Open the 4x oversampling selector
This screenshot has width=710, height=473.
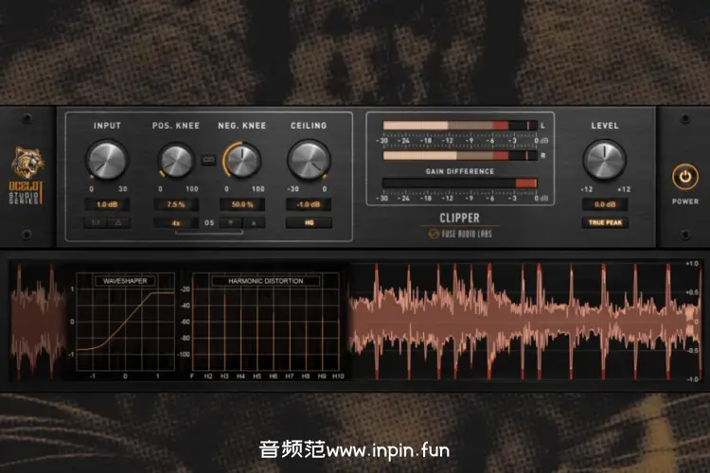coord(176,222)
